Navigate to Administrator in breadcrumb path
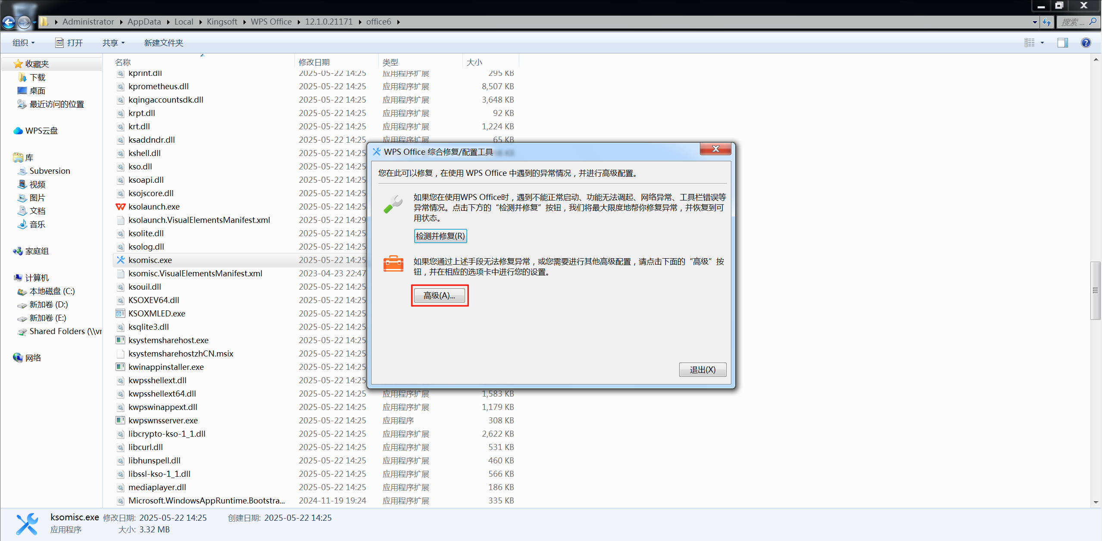The height and width of the screenshot is (541, 1102). point(88,22)
